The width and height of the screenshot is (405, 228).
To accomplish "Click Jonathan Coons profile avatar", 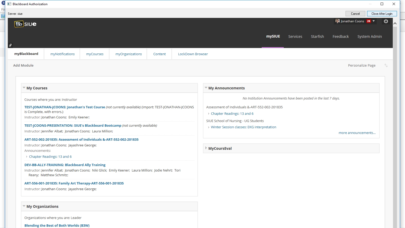I will (337, 21).
